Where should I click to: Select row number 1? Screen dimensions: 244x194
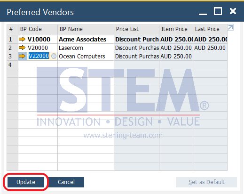click(12, 39)
